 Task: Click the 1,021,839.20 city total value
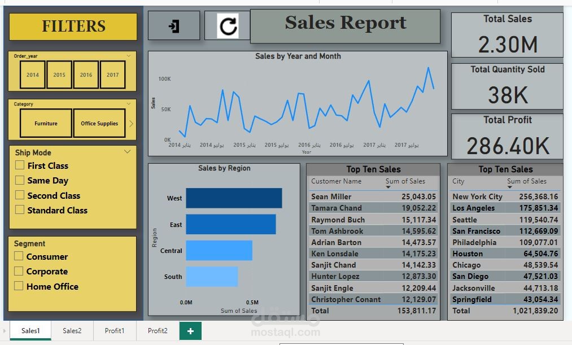(x=535, y=311)
